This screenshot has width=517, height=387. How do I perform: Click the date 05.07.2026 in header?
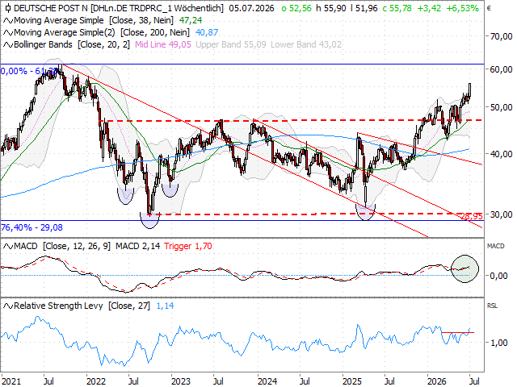(x=251, y=8)
